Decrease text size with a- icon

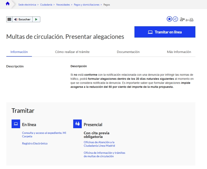(x=187, y=20)
